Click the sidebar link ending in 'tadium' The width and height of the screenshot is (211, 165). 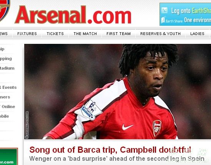pyautogui.click(x=7, y=68)
